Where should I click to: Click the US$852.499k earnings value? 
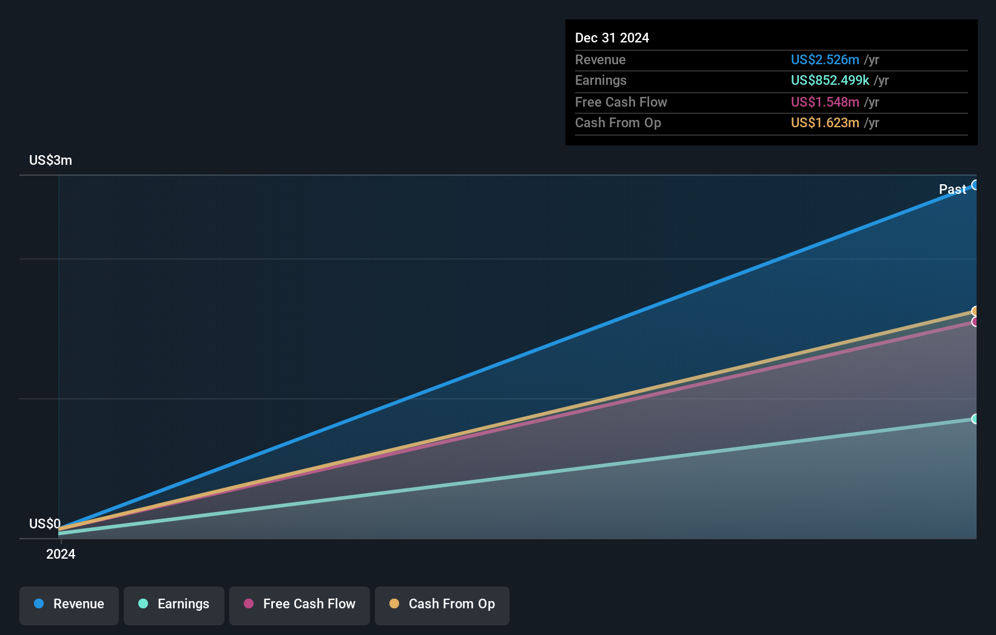[829, 80]
